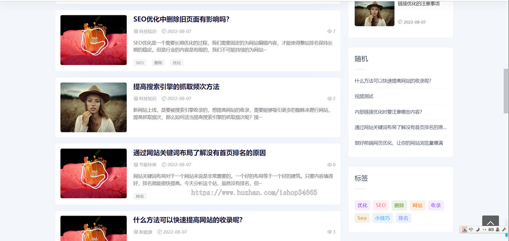Click date 2022-08-07 of SEO优化中删除旧页面 article
Viewport: 509px width, 241px height.
coord(179,31)
